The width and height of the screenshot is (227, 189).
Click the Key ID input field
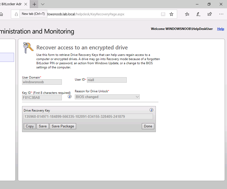(x=42, y=97)
